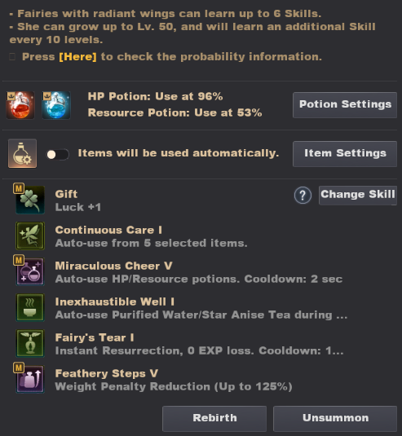Select the Continuous Care fairy icon
Screen dimensions: 402x436
tap(30, 236)
